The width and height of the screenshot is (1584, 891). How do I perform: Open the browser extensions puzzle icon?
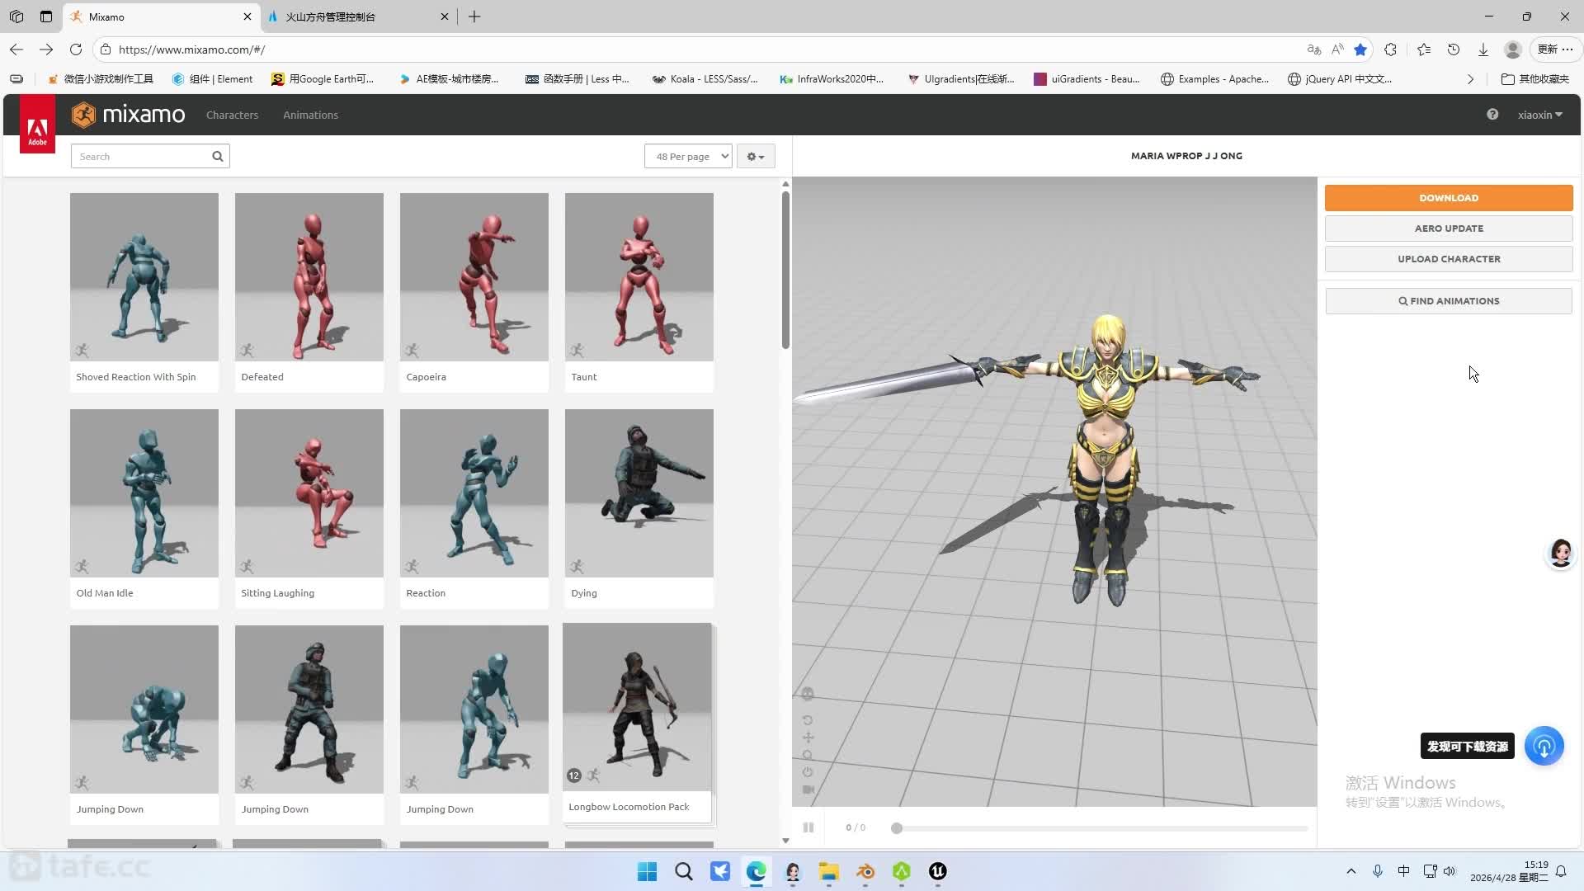[x=1391, y=49]
